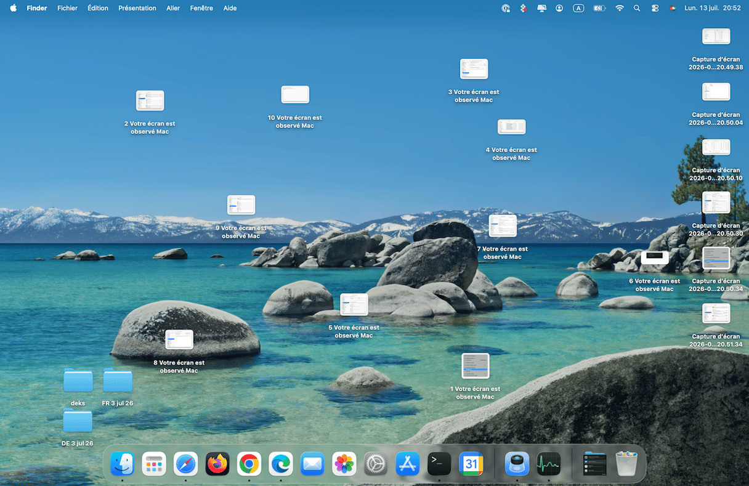Select Capture d'écran ending 20.50.04

[716, 92]
